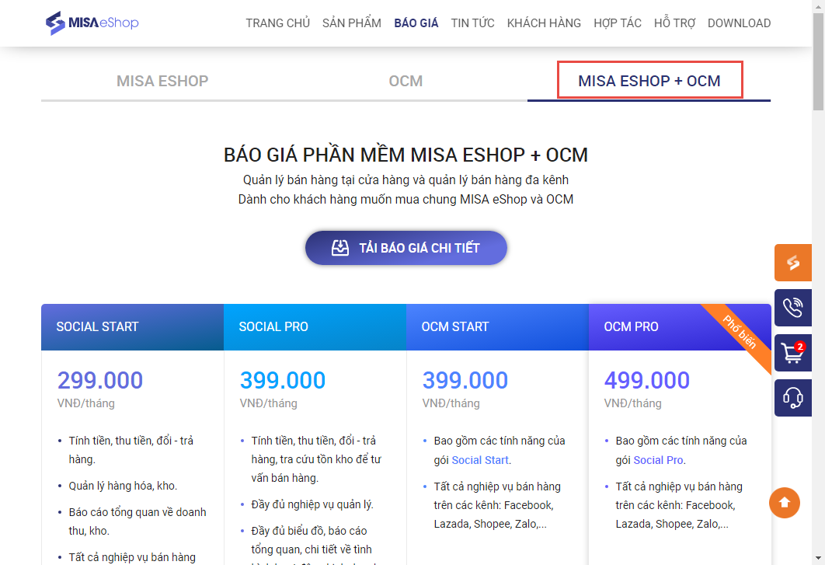Click OCM PRO plan header

pos(680,327)
